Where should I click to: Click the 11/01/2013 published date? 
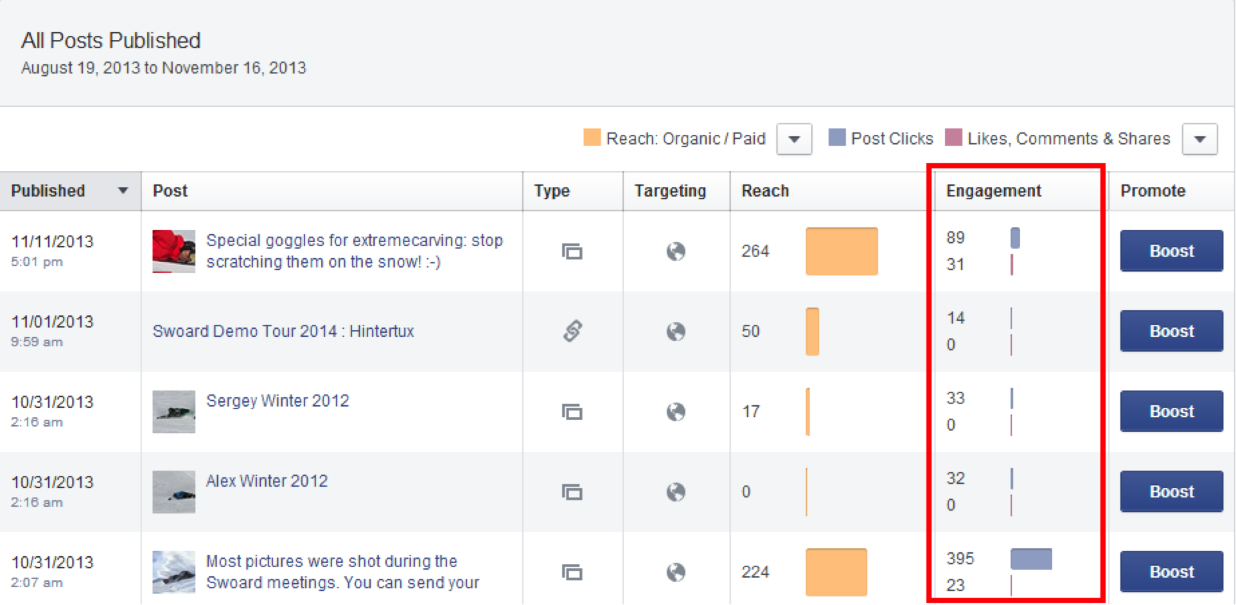point(52,322)
